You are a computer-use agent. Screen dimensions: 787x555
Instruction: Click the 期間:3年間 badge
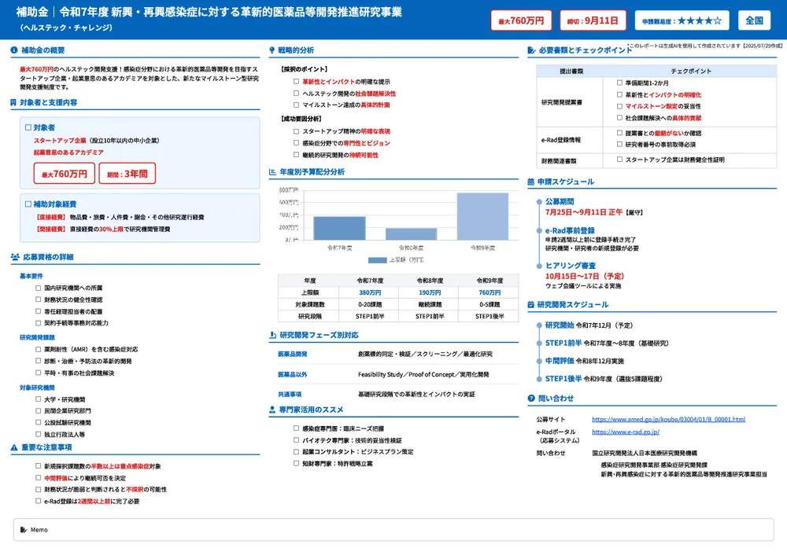127,174
